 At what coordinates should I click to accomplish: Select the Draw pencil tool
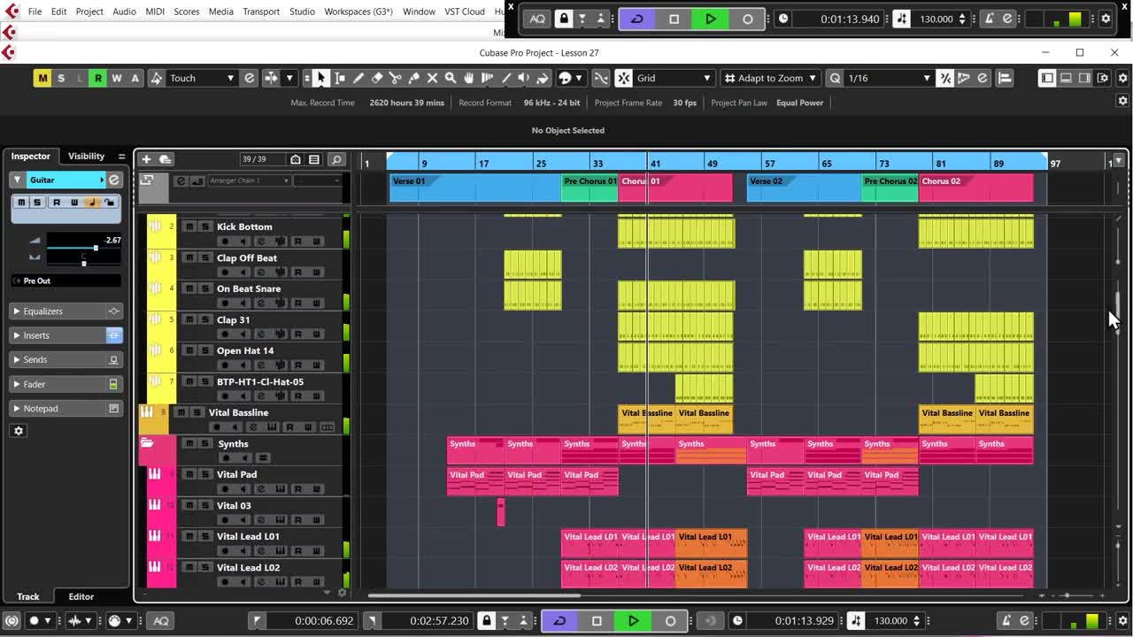(x=358, y=78)
